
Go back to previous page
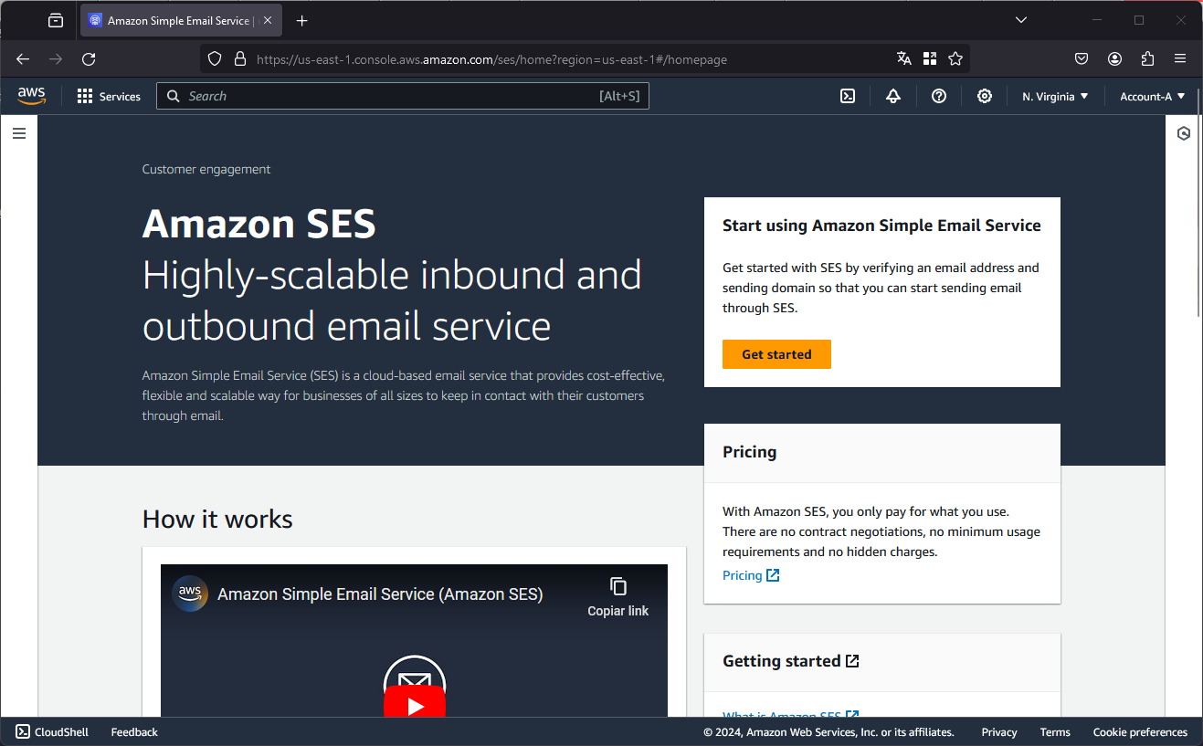(x=23, y=58)
